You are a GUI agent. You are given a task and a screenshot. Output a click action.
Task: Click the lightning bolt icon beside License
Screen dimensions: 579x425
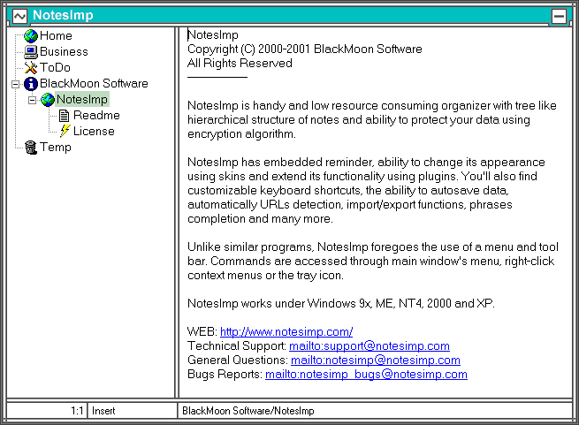pos(65,131)
